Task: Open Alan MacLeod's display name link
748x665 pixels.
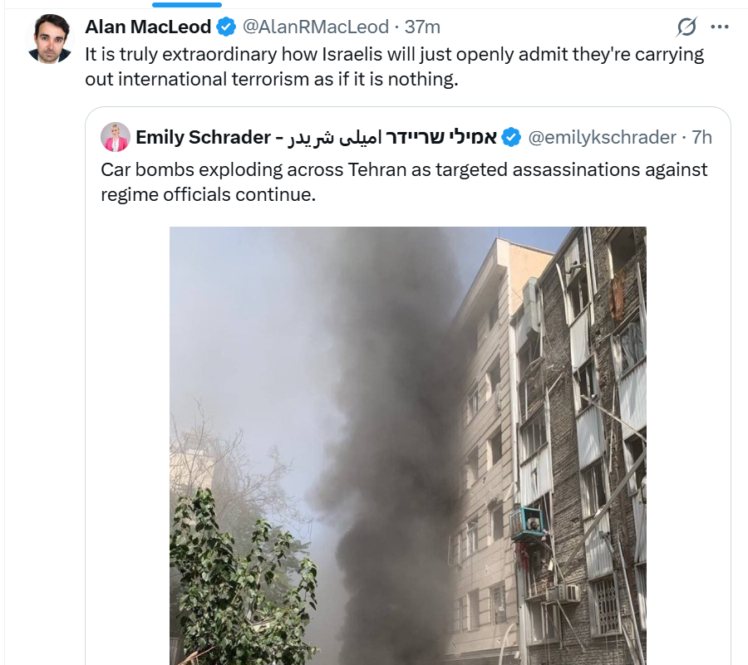Action: (x=148, y=27)
